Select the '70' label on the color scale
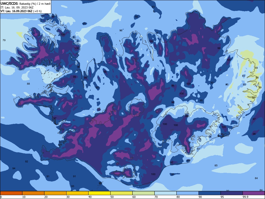Image resolution: width=265 pixels, height=199 pixels. pyautogui.click(x=156, y=197)
